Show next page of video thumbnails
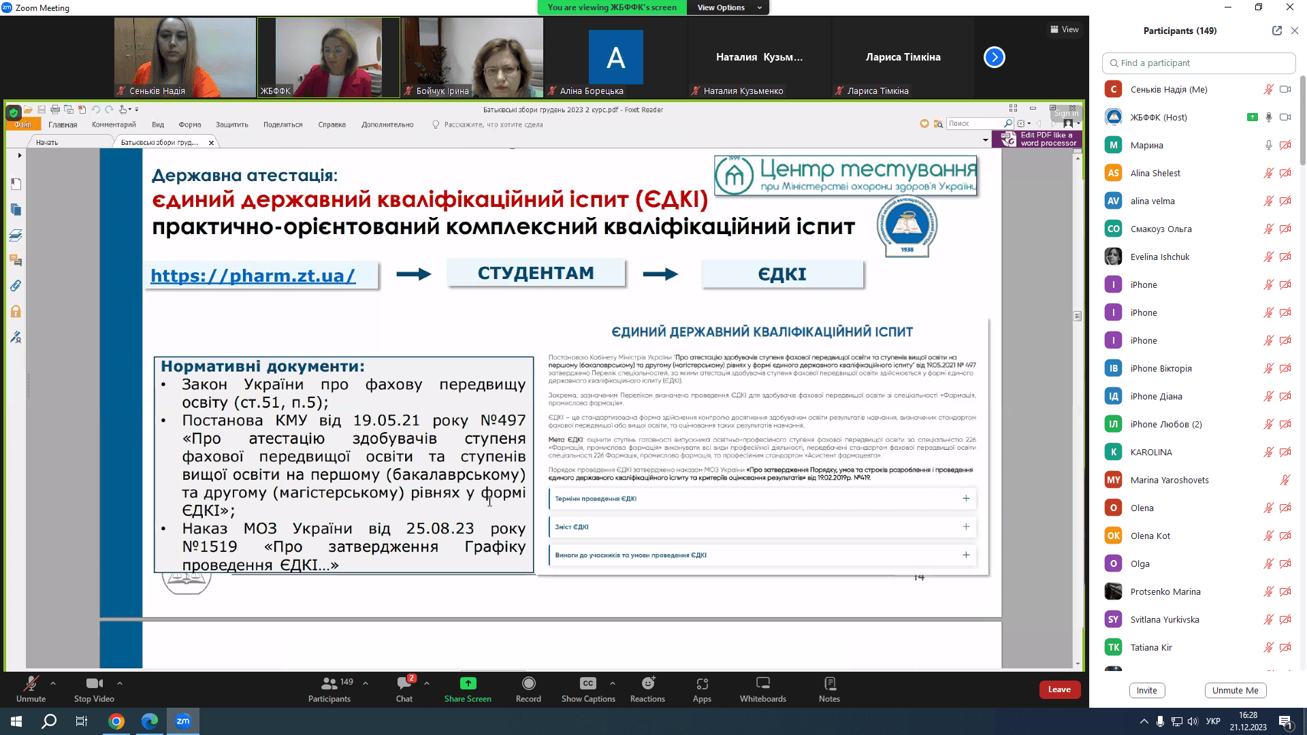This screenshot has height=735, width=1307. pos(995,57)
